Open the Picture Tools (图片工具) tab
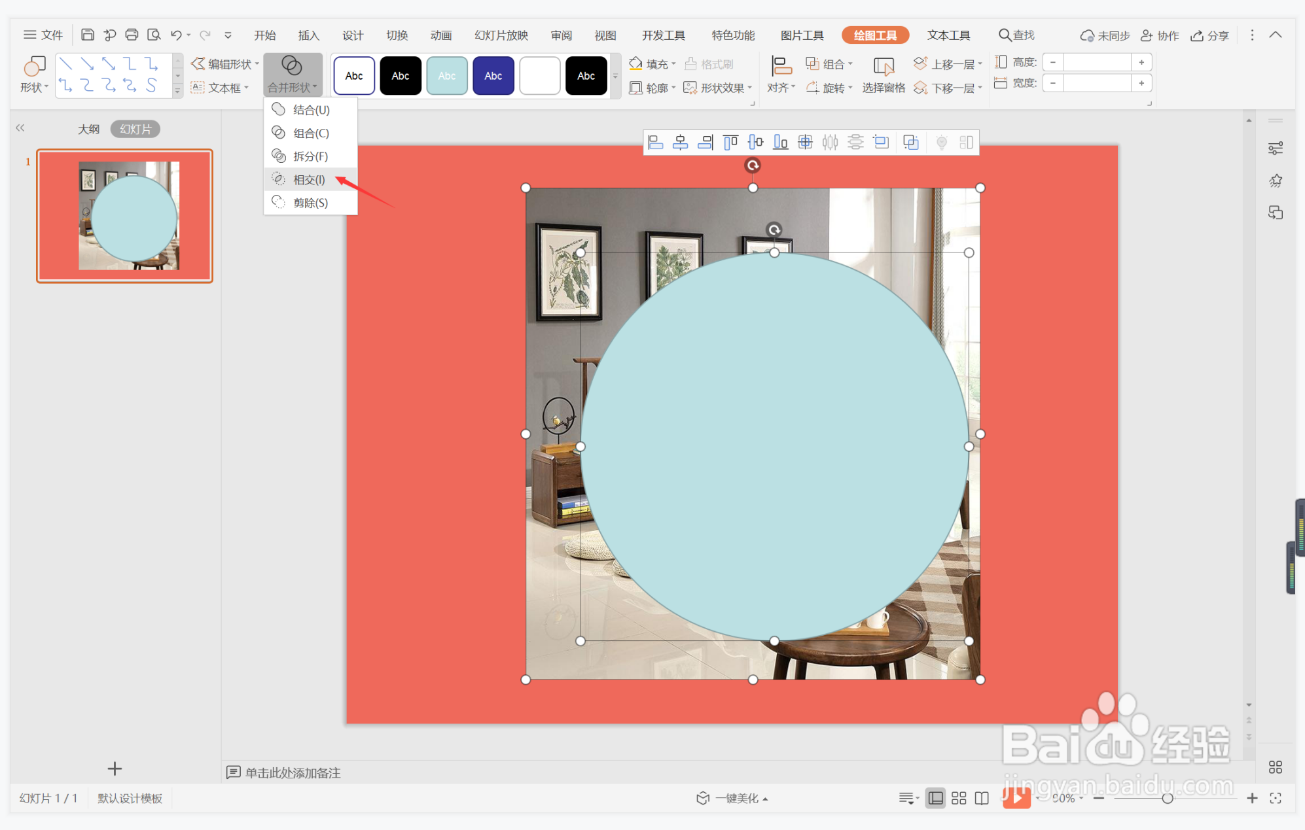 click(x=802, y=35)
